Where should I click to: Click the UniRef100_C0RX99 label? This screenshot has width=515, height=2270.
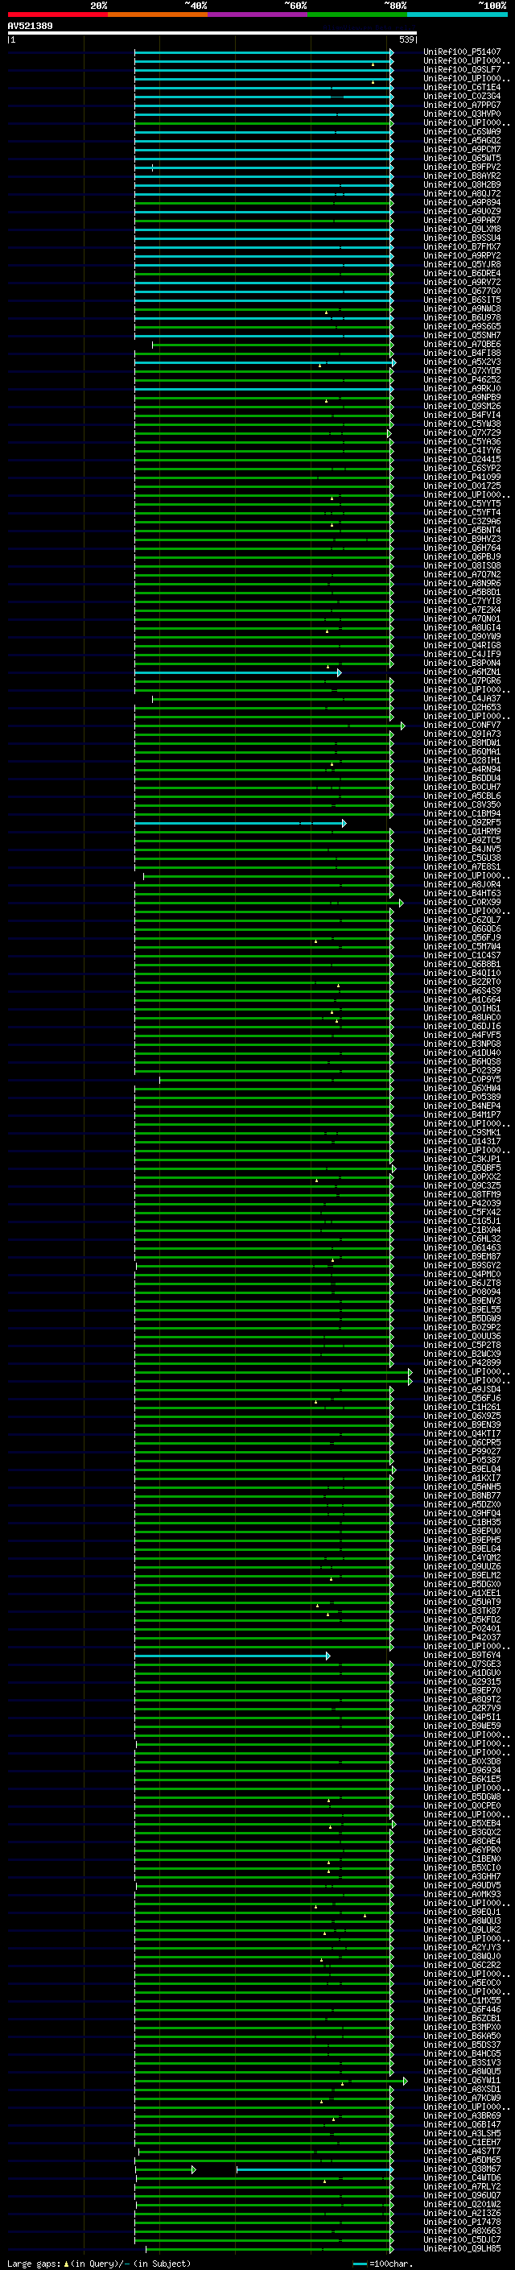[462, 902]
